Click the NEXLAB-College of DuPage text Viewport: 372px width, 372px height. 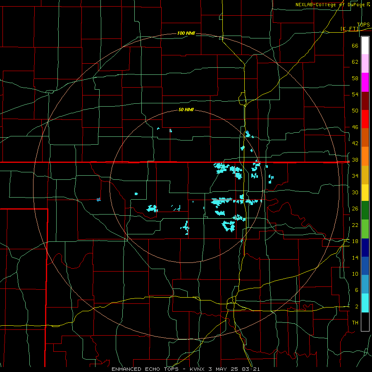(x=331, y=5)
